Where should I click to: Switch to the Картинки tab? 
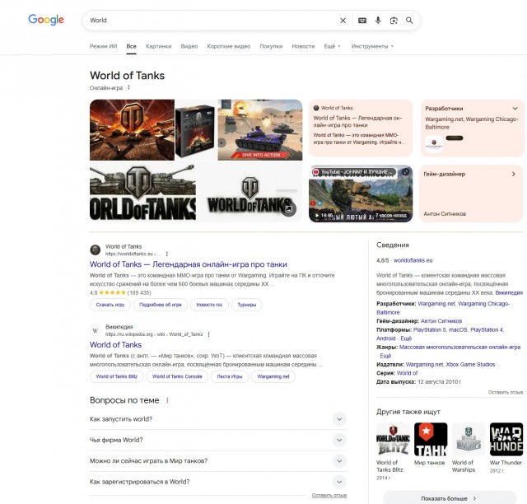click(159, 46)
